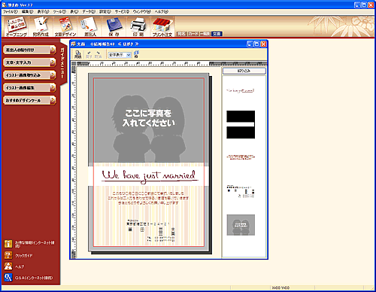
Task: Open the お得な情報(インターネット接続) link
Action: (35, 244)
